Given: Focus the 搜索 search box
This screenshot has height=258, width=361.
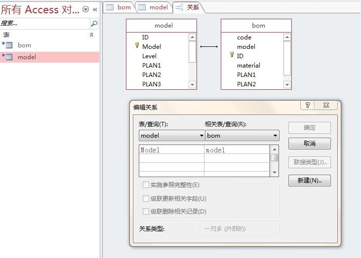Looking at the screenshot, I should 45,24.
